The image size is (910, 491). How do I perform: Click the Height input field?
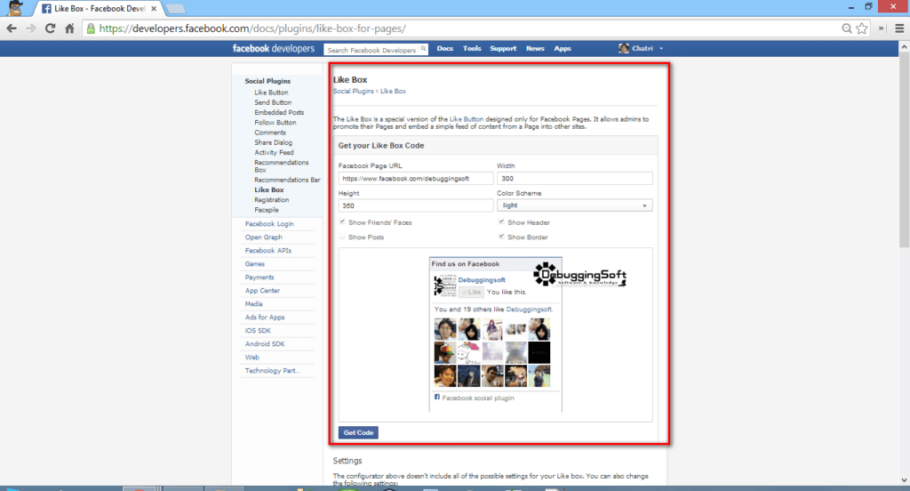[x=416, y=205]
